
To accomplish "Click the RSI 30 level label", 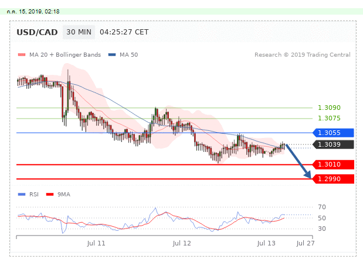I will click(322, 229).
